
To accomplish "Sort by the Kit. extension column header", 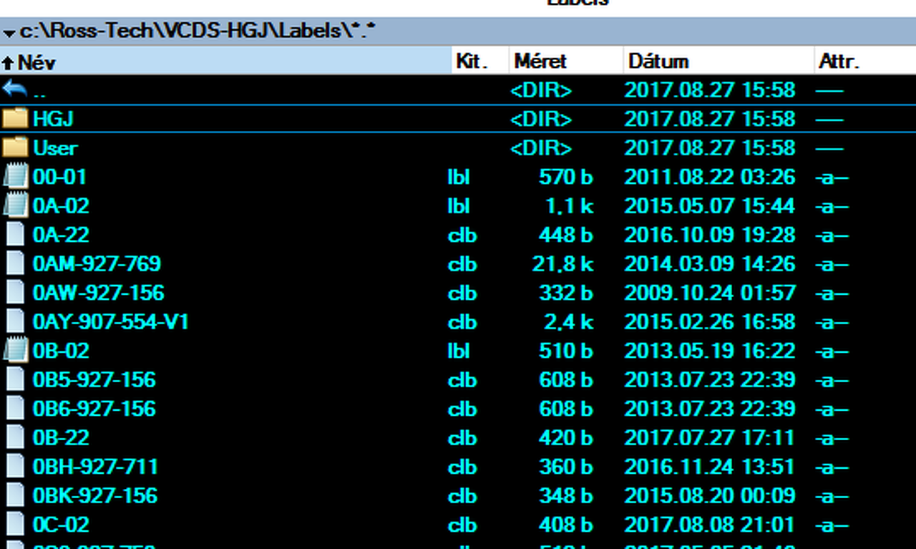I will pyautogui.click(x=480, y=62).
